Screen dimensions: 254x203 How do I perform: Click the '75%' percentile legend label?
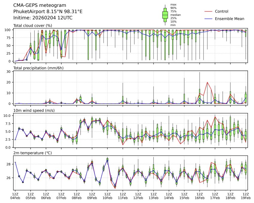click(173, 11)
